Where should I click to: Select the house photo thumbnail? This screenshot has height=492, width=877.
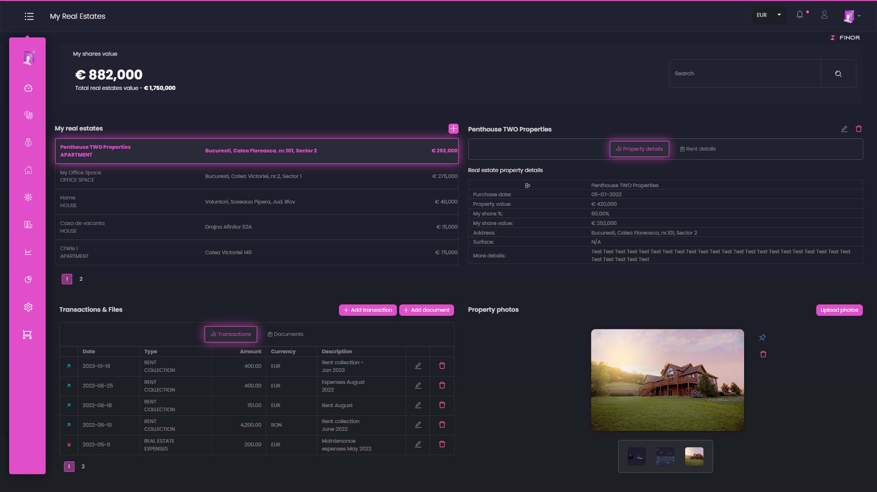pos(694,456)
